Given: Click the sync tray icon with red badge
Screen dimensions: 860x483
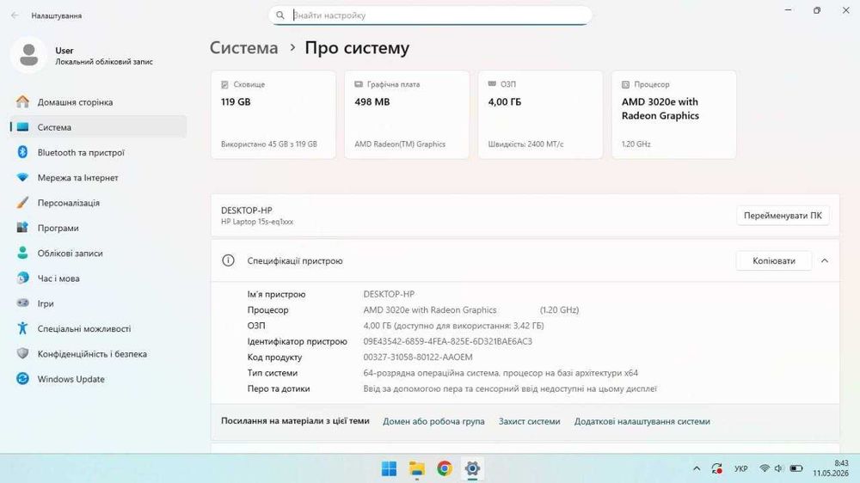Looking at the screenshot, I should click(717, 468).
